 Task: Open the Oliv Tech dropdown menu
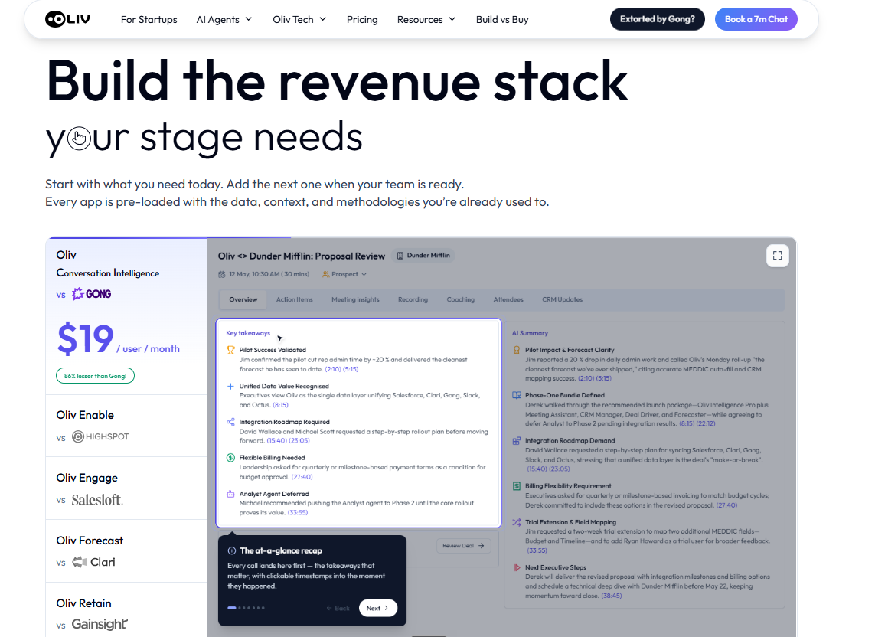coord(299,20)
